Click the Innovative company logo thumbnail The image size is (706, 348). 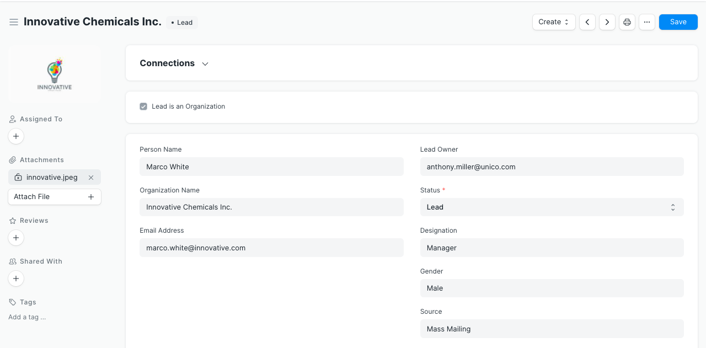click(55, 75)
